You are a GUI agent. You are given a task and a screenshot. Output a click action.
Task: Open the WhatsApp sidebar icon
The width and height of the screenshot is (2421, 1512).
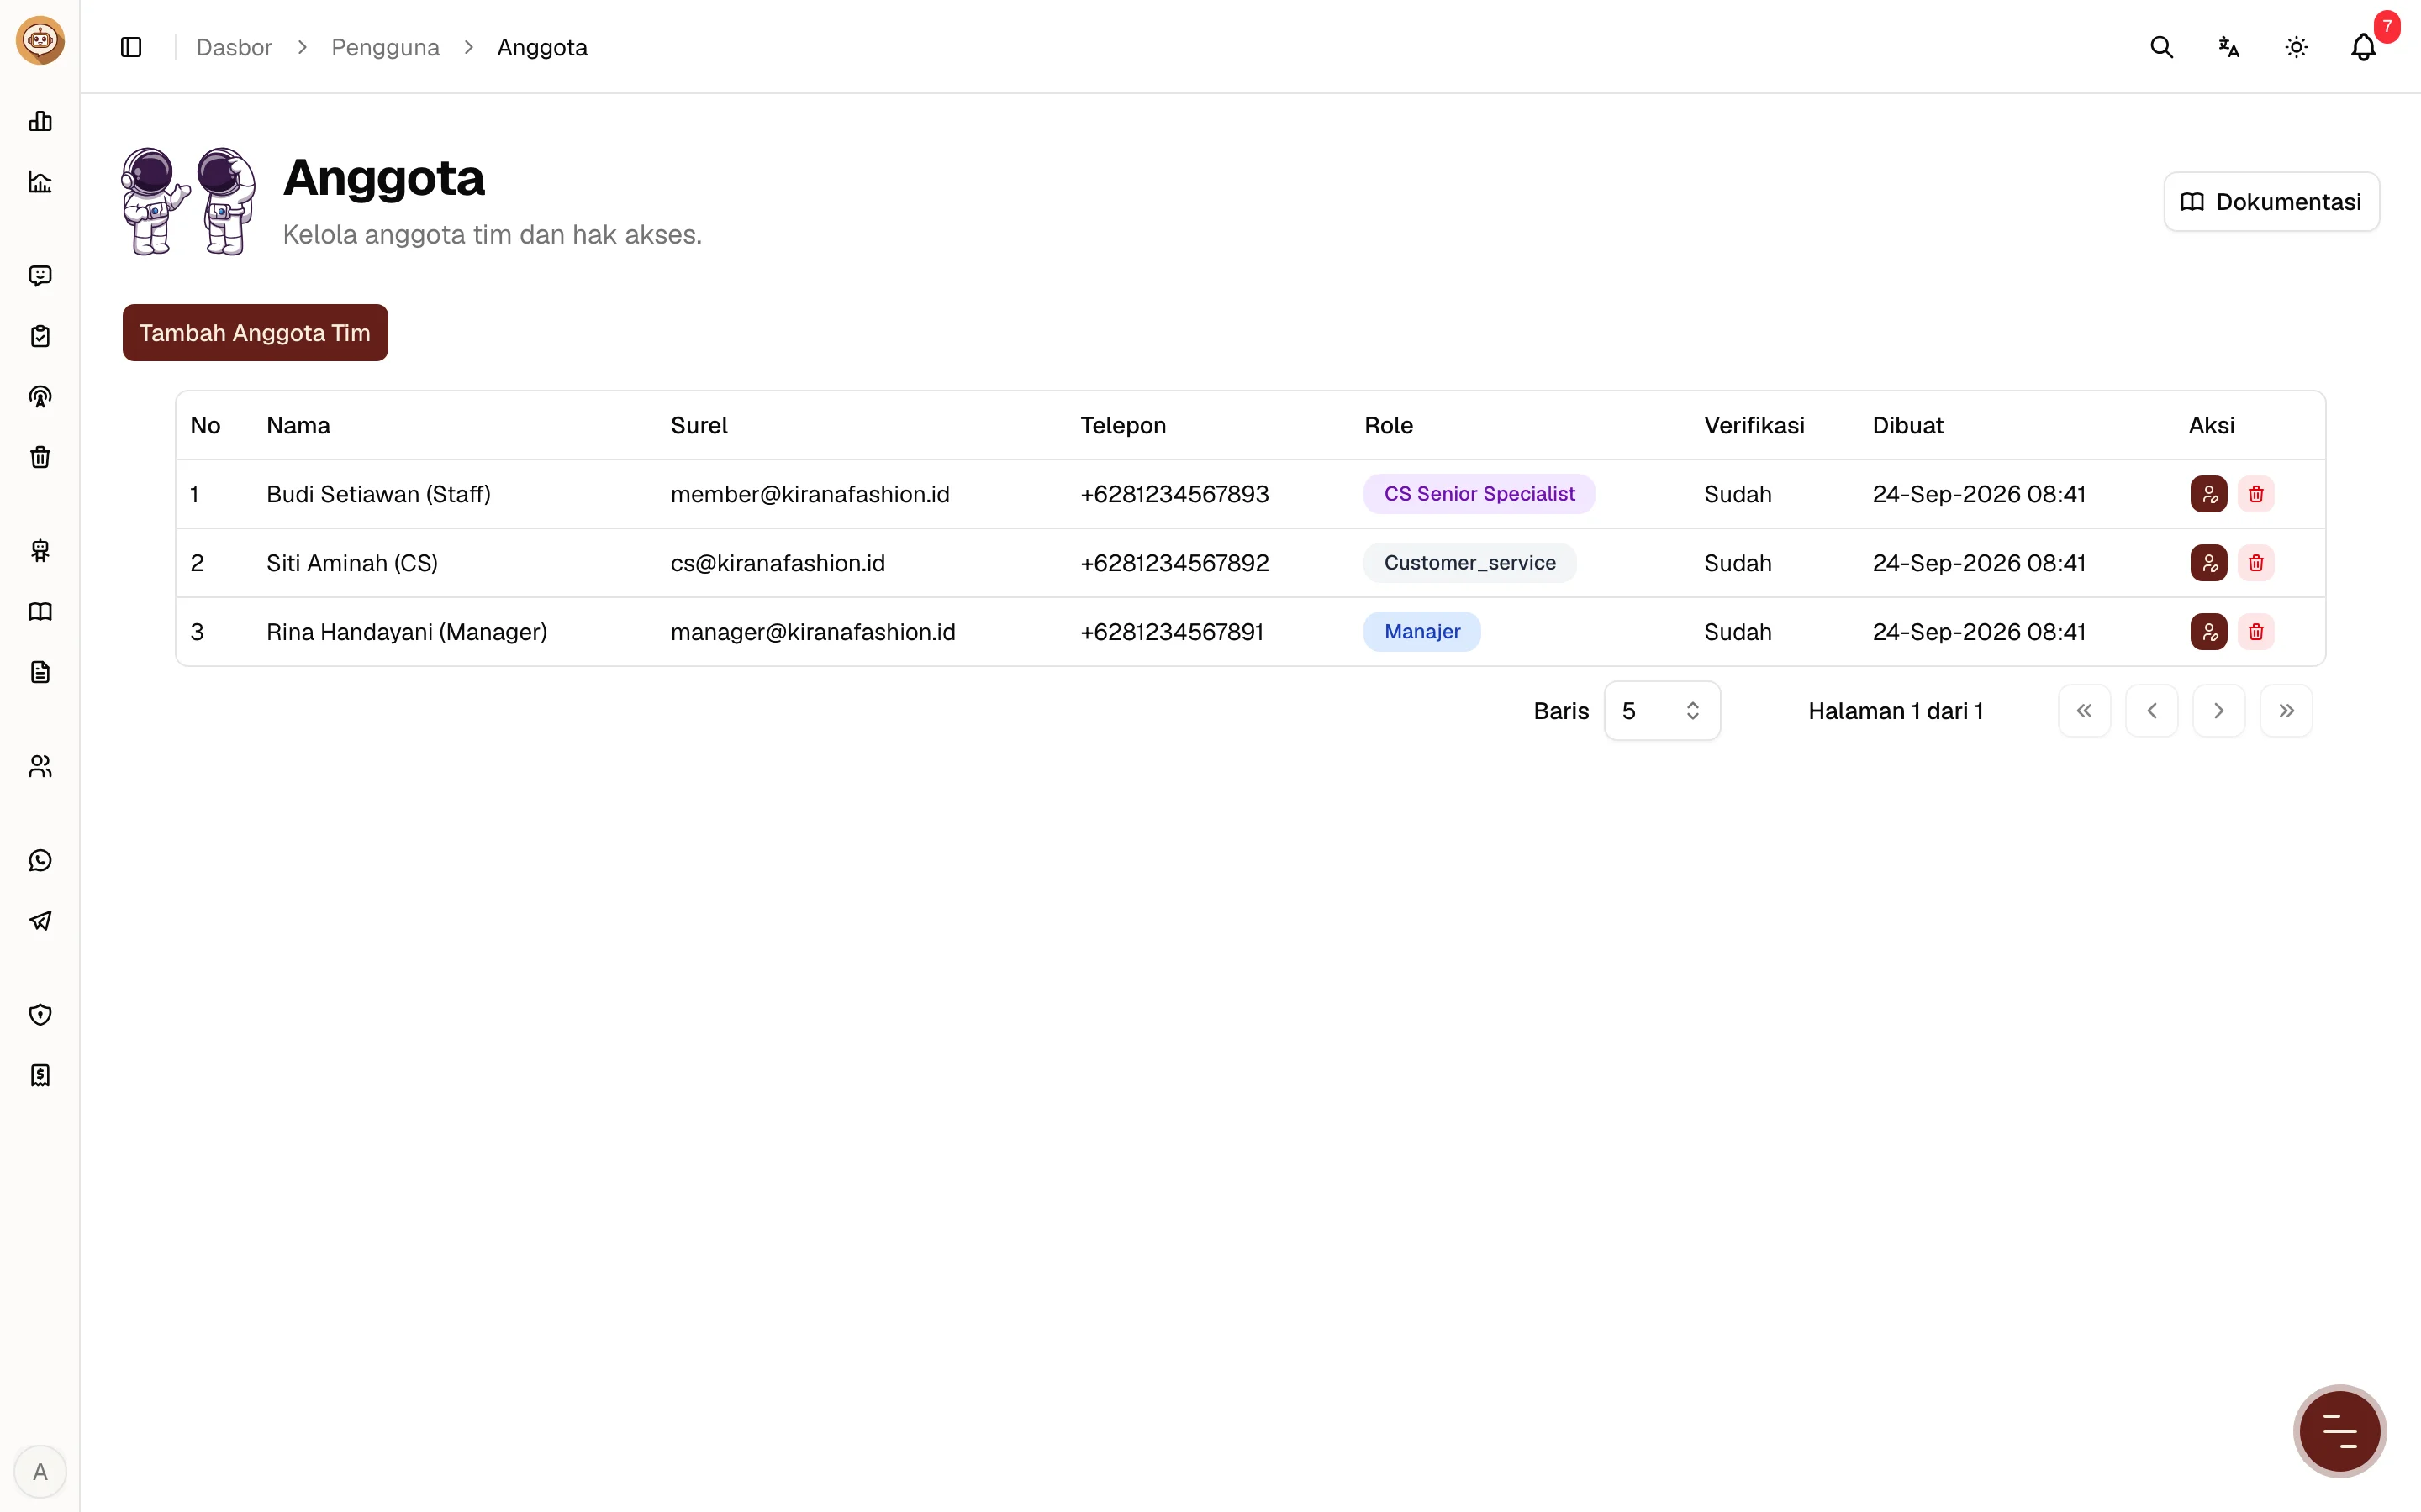point(40,860)
